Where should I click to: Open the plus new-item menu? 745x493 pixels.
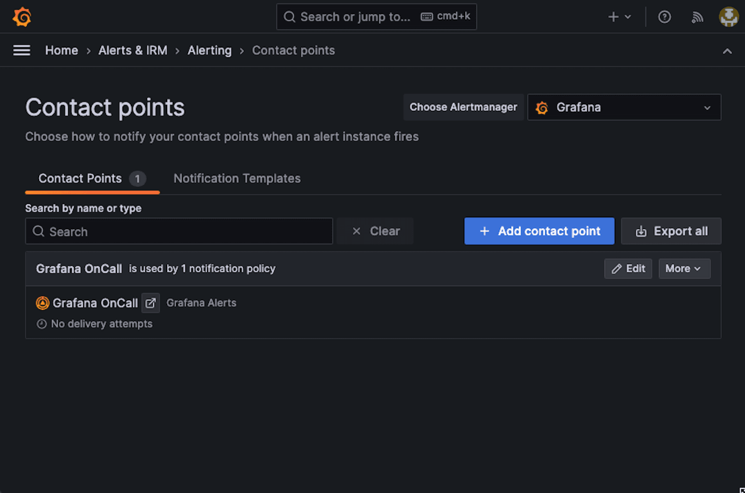[x=620, y=17]
